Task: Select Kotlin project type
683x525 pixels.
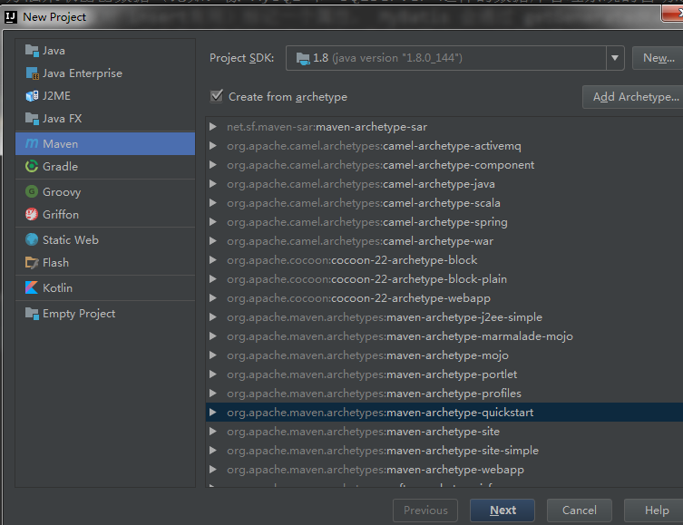Action: [x=105, y=287]
